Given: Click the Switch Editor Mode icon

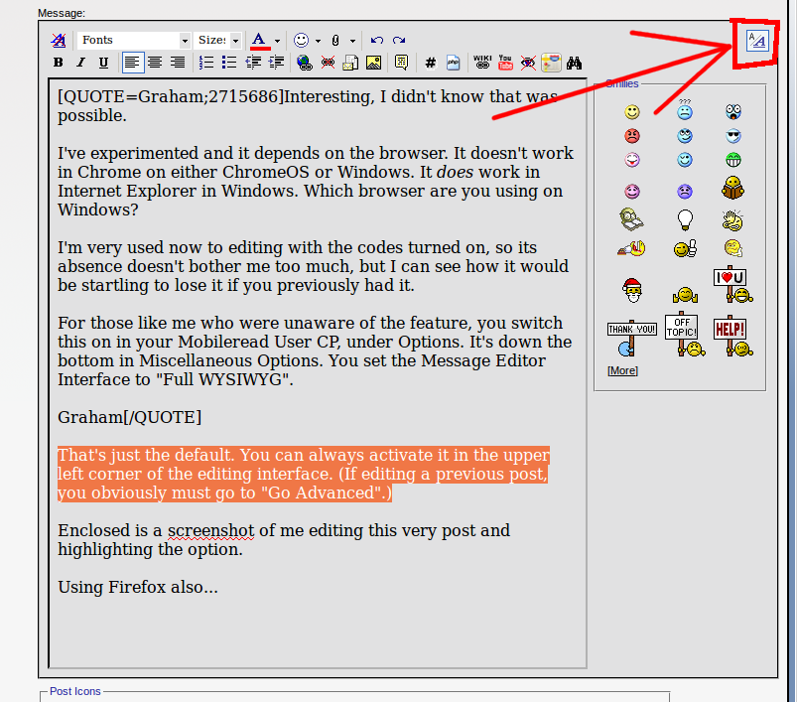Looking at the screenshot, I should click(x=756, y=41).
